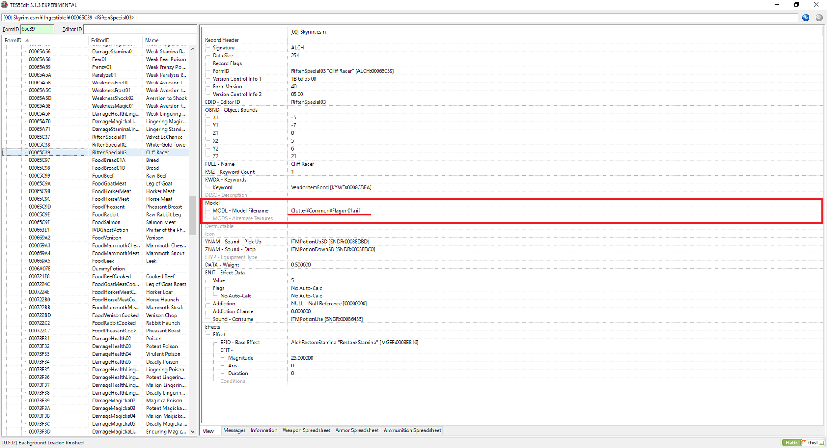Select record FoodLeek Leek
827x448 pixels.
pyautogui.click(x=96, y=261)
